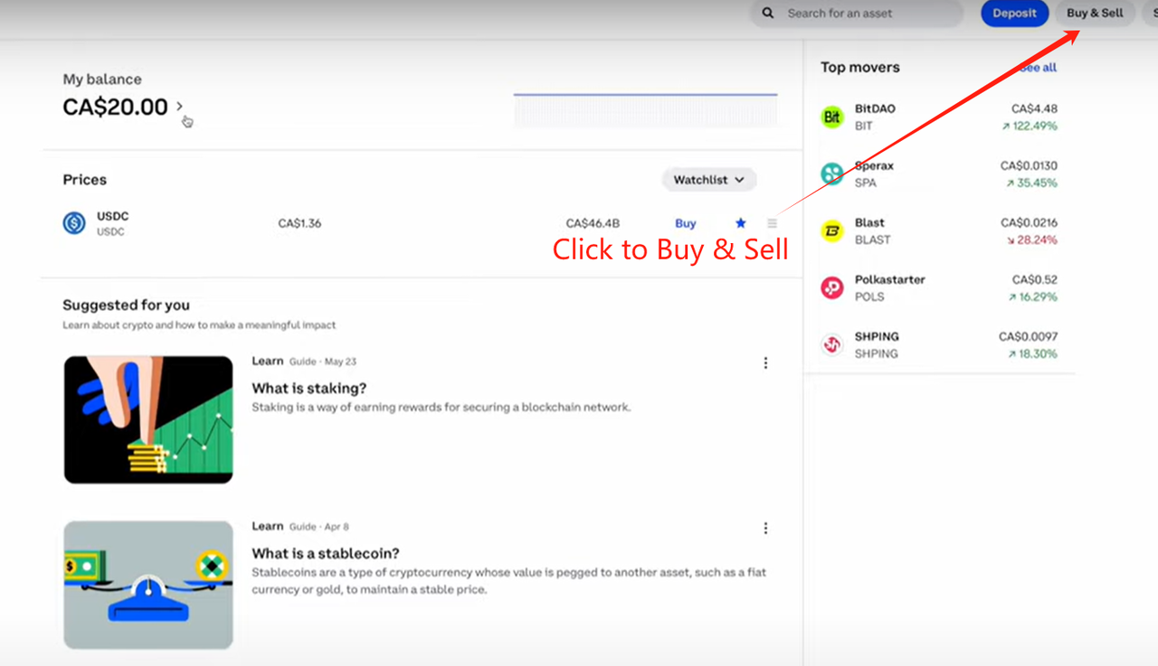Click the SHPING coin logo
Image resolution: width=1158 pixels, height=666 pixels.
tap(831, 344)
